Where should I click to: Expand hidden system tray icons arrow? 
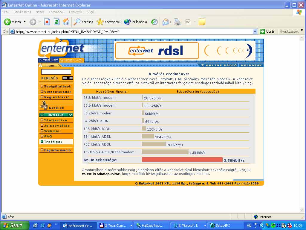[261, 226]
